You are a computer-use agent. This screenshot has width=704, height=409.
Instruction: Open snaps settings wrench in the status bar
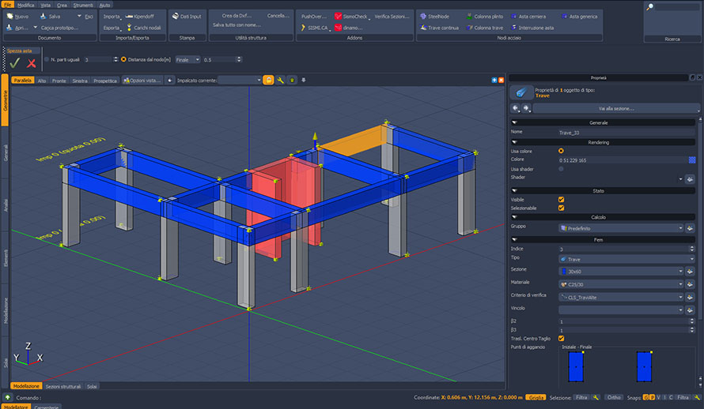pyautogui.click(x=697, y=397)
